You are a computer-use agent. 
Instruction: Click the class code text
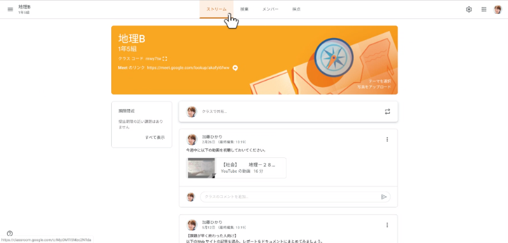point(153,58)
